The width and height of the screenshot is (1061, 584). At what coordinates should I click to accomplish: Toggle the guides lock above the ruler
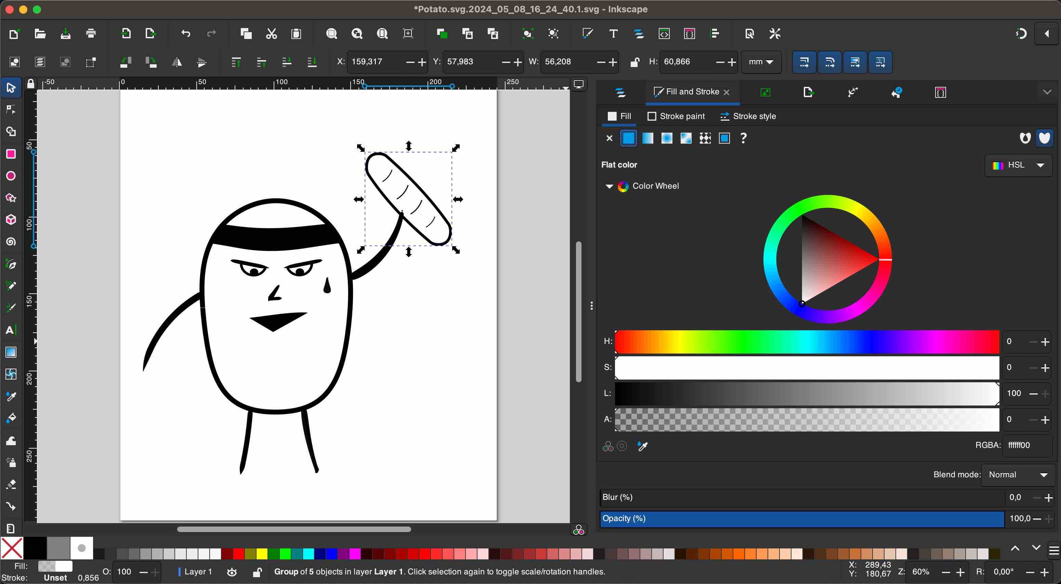click(x=30, y=84)
